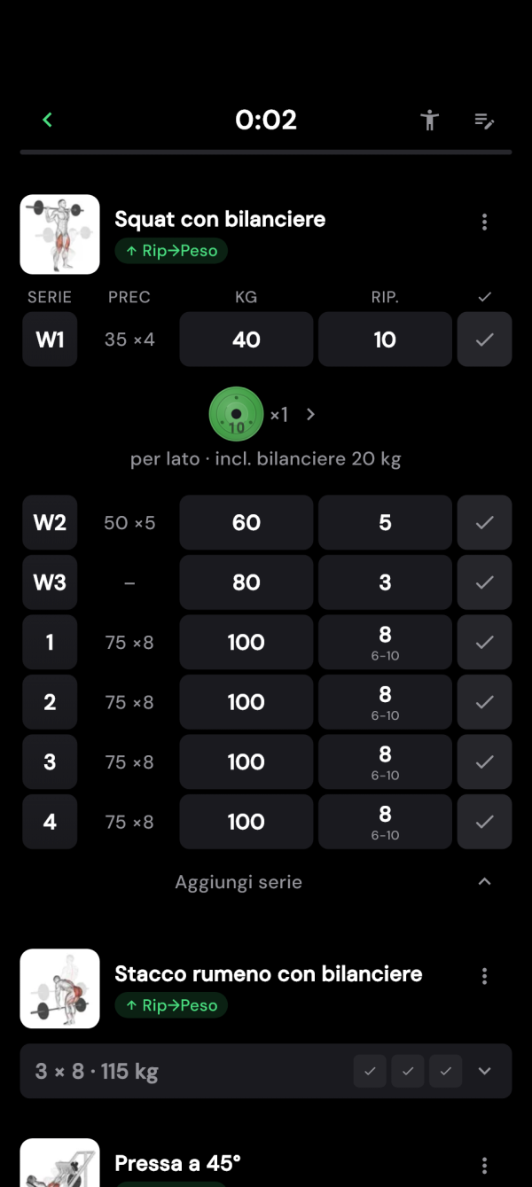Open options menu for Squat con bilanciere
The width and height of the screenshot is (532, 1187).
coord(484,222)
